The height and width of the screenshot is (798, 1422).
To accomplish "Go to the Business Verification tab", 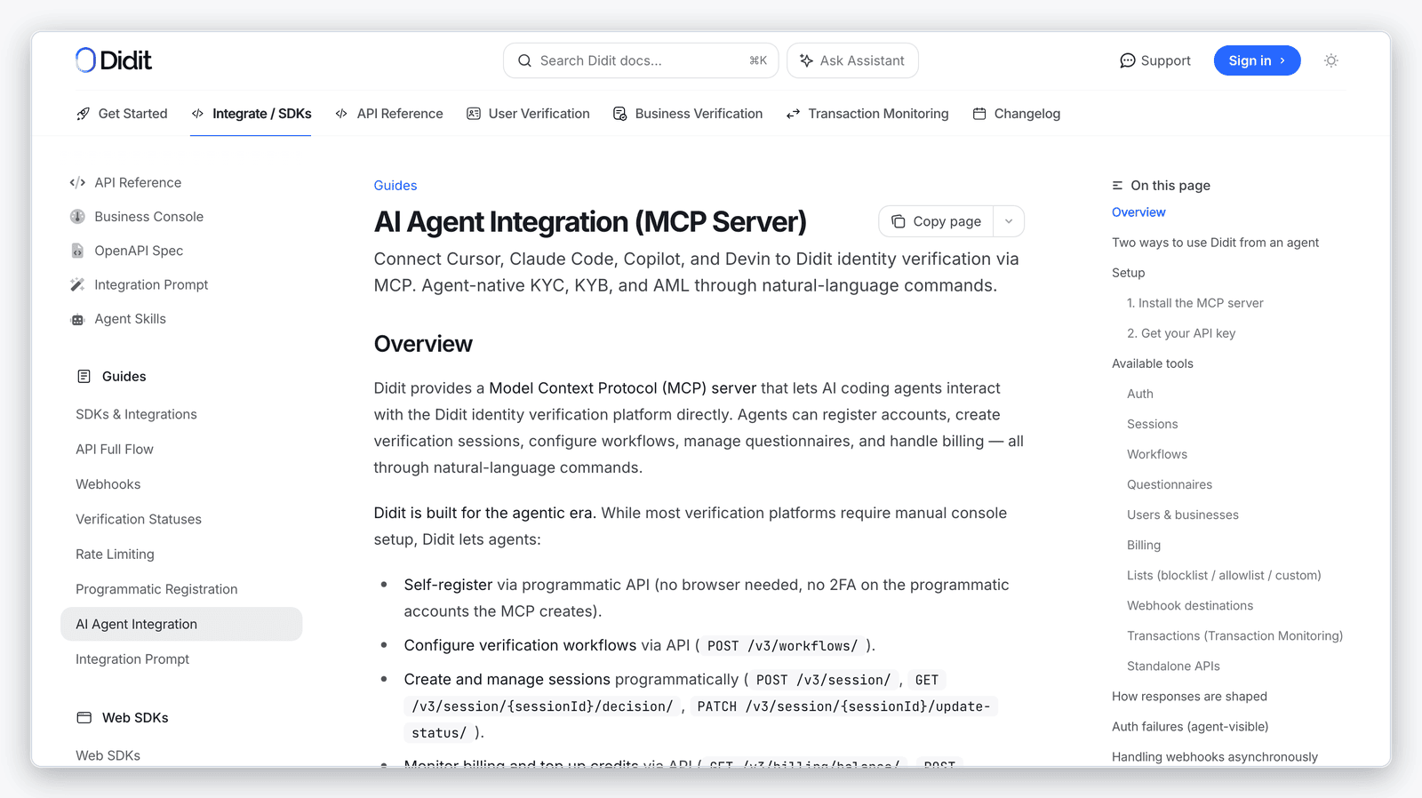I will pos(688,114).
